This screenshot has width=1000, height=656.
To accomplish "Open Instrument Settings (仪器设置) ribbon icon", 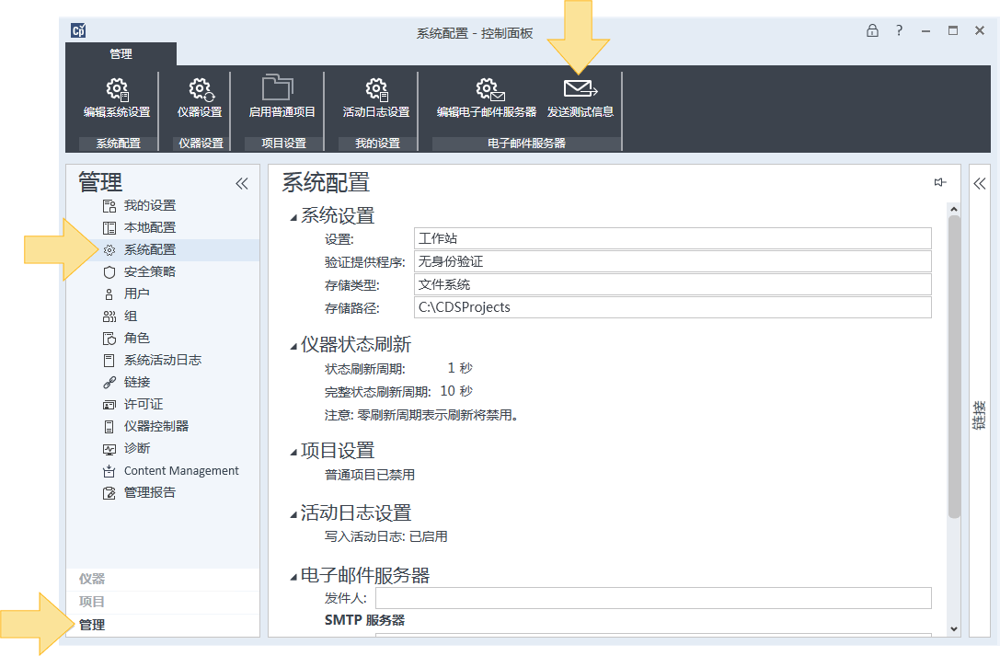I will [201, 89].
